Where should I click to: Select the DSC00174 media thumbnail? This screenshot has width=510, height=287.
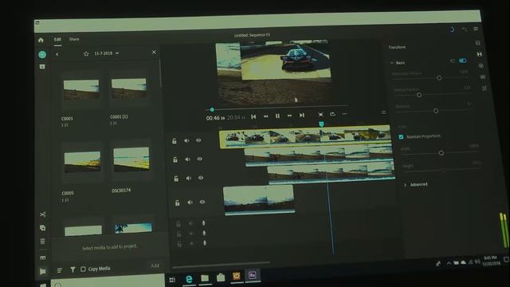tap(131, 159)
